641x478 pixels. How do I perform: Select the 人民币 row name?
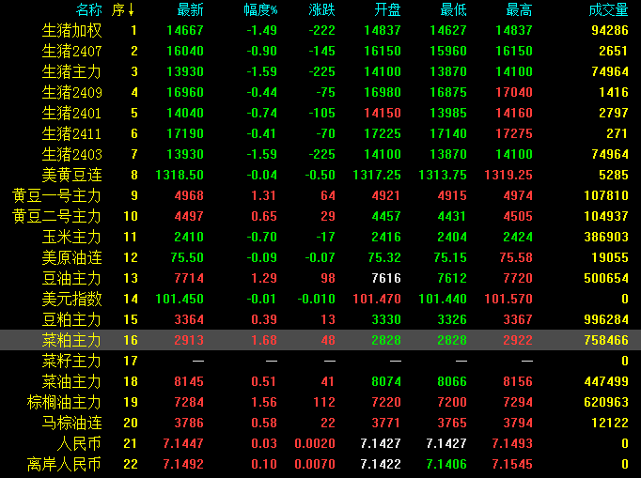[x=79, y=443]
